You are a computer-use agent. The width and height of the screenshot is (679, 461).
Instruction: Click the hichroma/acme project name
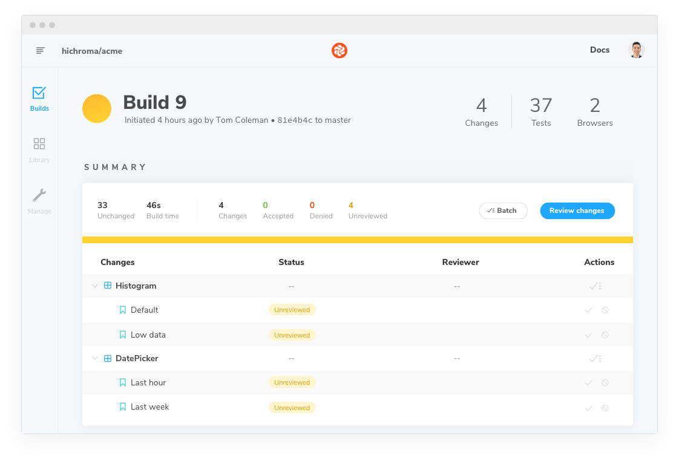(92, 51)
